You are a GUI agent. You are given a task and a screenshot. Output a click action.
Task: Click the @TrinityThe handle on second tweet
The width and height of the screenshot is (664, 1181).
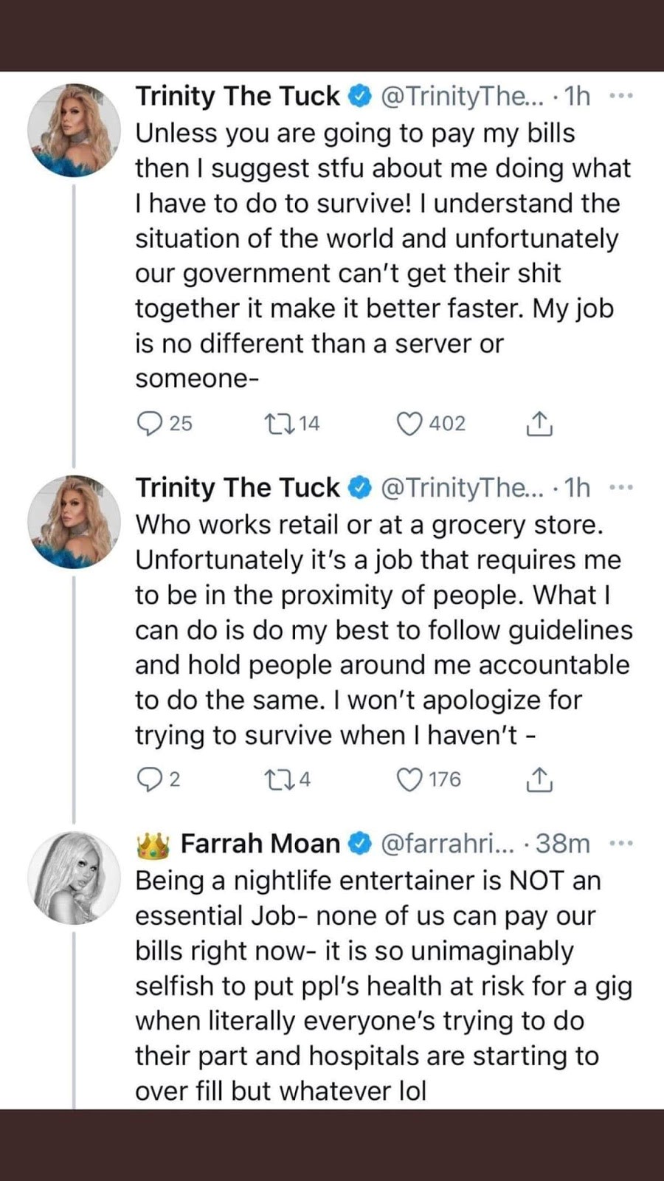(461, 488)
